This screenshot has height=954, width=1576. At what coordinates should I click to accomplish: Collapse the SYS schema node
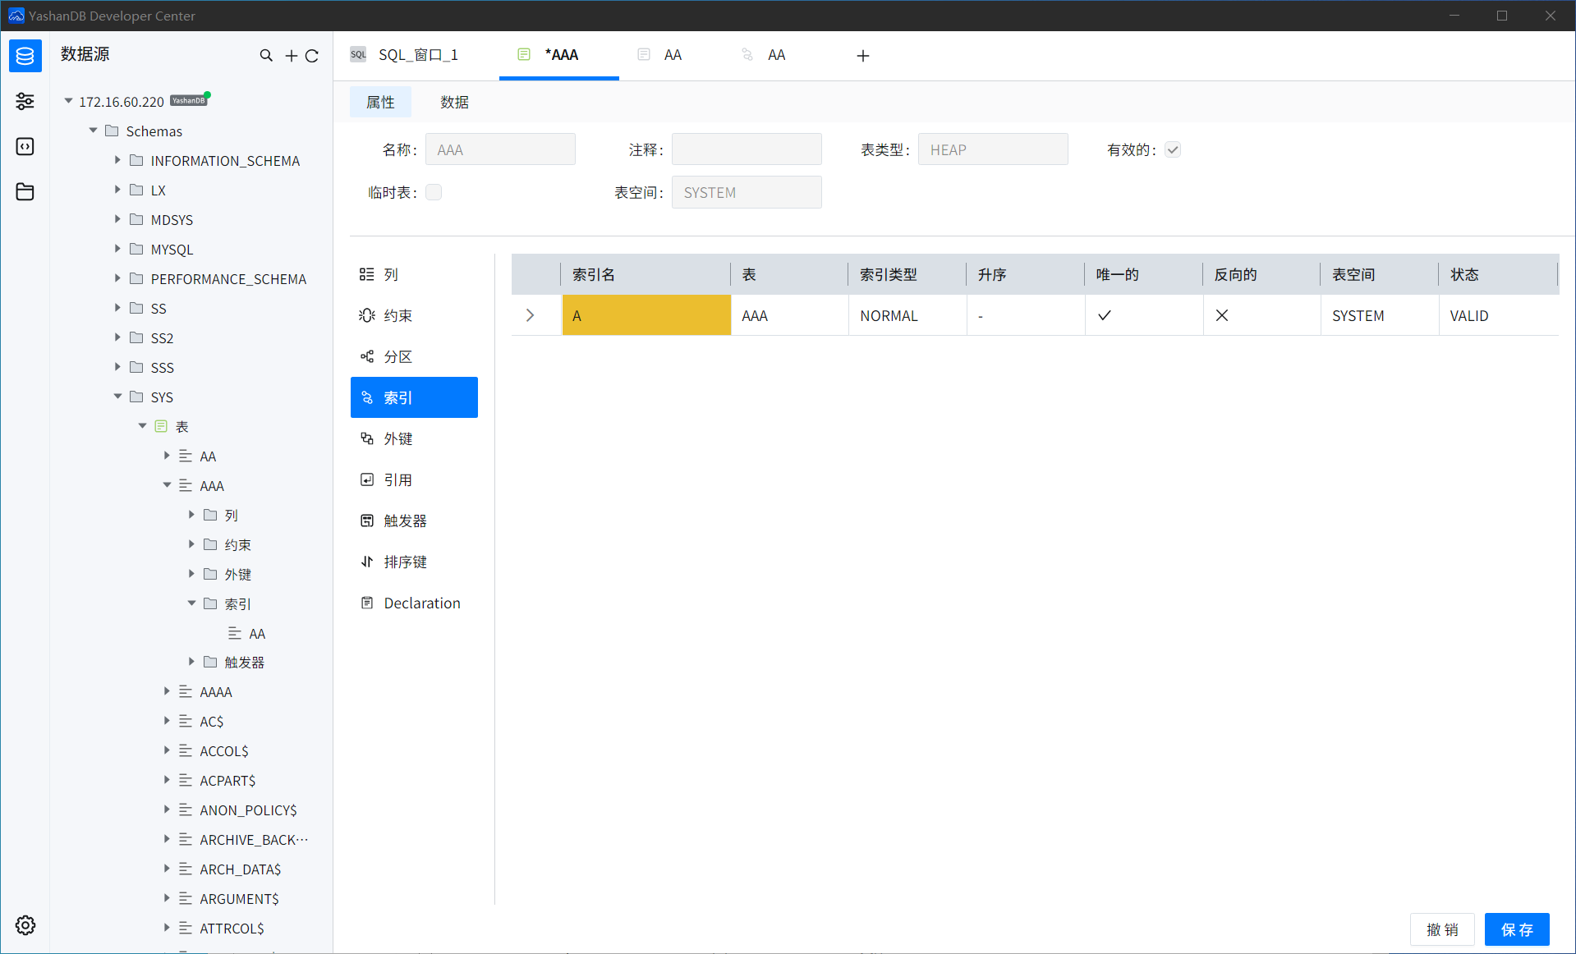click(x=117, y=397)
